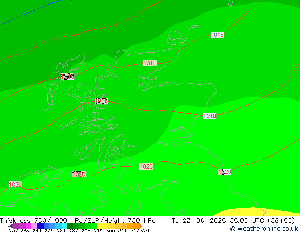
Task: Click the yellow thickness area at map bottom
Action: click(253, 212)
